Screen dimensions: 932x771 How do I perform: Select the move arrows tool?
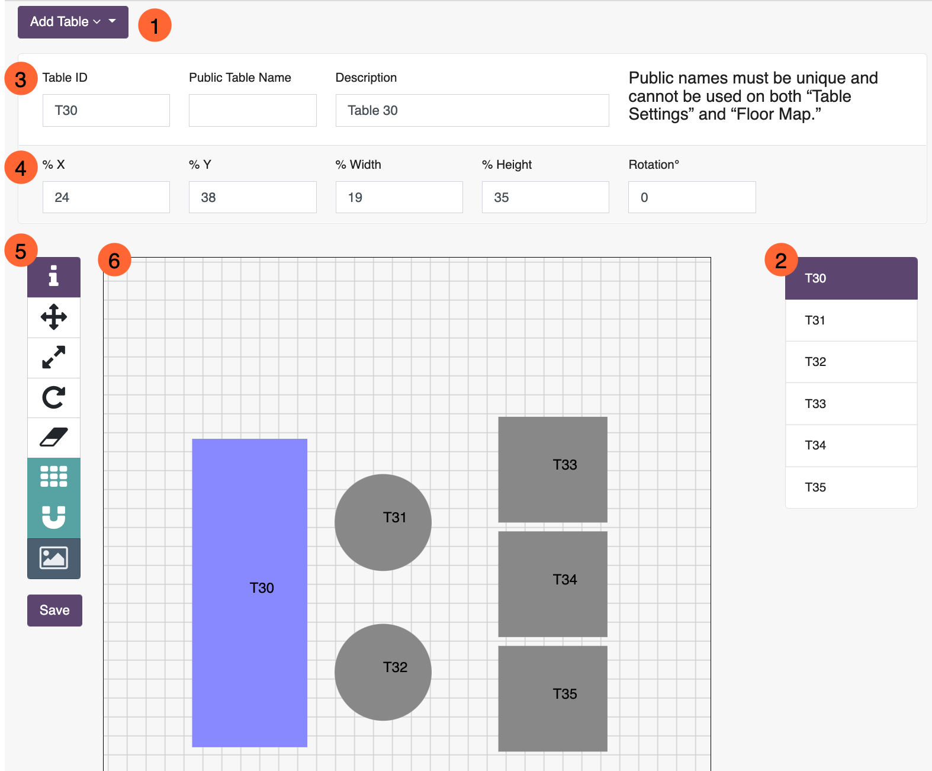[x=54, y=317]
